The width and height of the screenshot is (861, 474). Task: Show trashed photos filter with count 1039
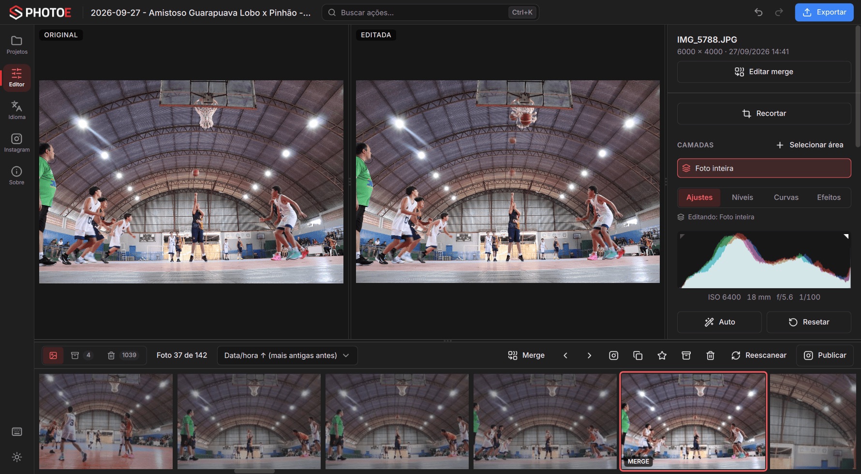coord(123,355)
